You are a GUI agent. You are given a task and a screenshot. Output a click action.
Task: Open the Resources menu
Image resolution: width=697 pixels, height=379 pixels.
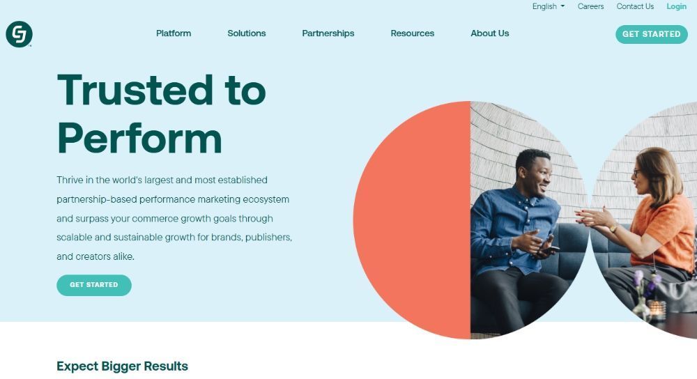pos(412,33)
